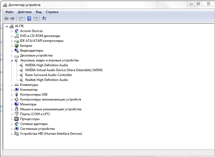The height and width of the screenshot is (157, 215).
Task: Collapse the AI-ПК root node
Action: coord(7,26)
